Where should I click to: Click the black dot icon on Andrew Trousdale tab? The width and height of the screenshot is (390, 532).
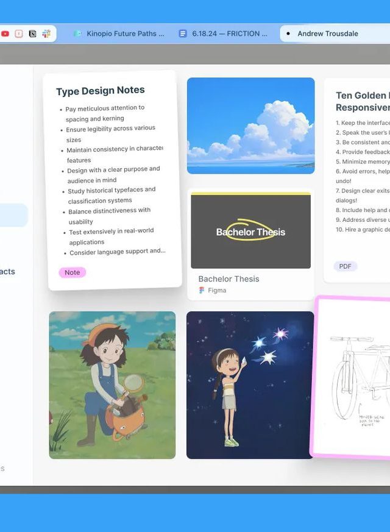[x=288, y=34]
